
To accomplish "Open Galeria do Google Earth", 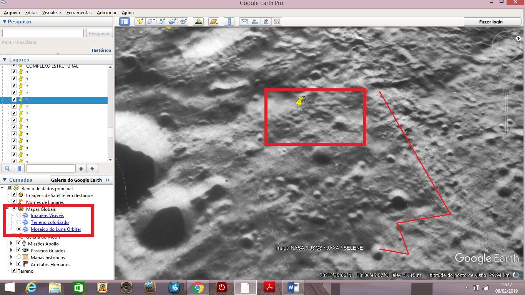I will pos(81,180).
